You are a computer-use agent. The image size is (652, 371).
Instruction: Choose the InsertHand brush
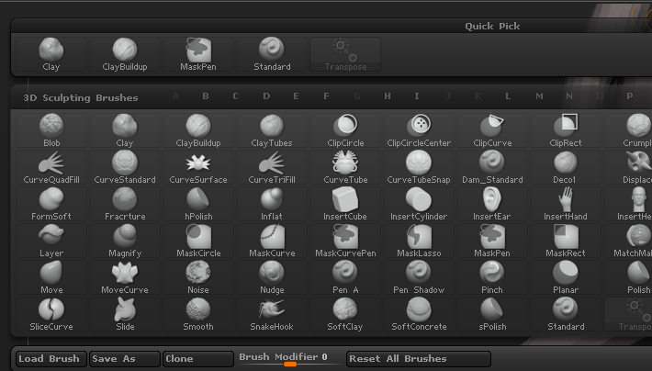click(566, 204)
